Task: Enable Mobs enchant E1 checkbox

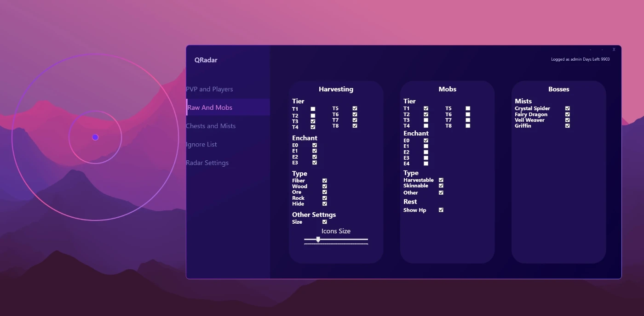Action: 426,146
